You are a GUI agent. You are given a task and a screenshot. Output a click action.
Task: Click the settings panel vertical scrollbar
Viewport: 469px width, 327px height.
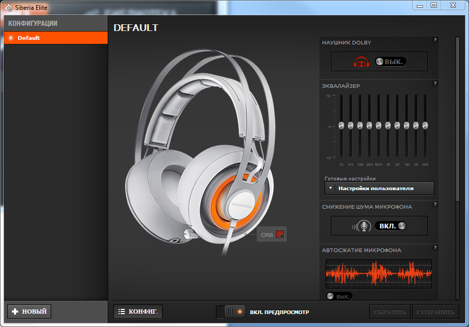(457, 119)
